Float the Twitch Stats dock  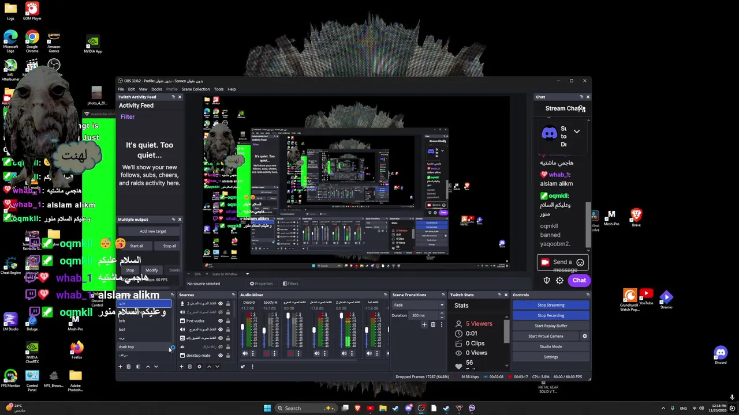[x=499, y=295]
